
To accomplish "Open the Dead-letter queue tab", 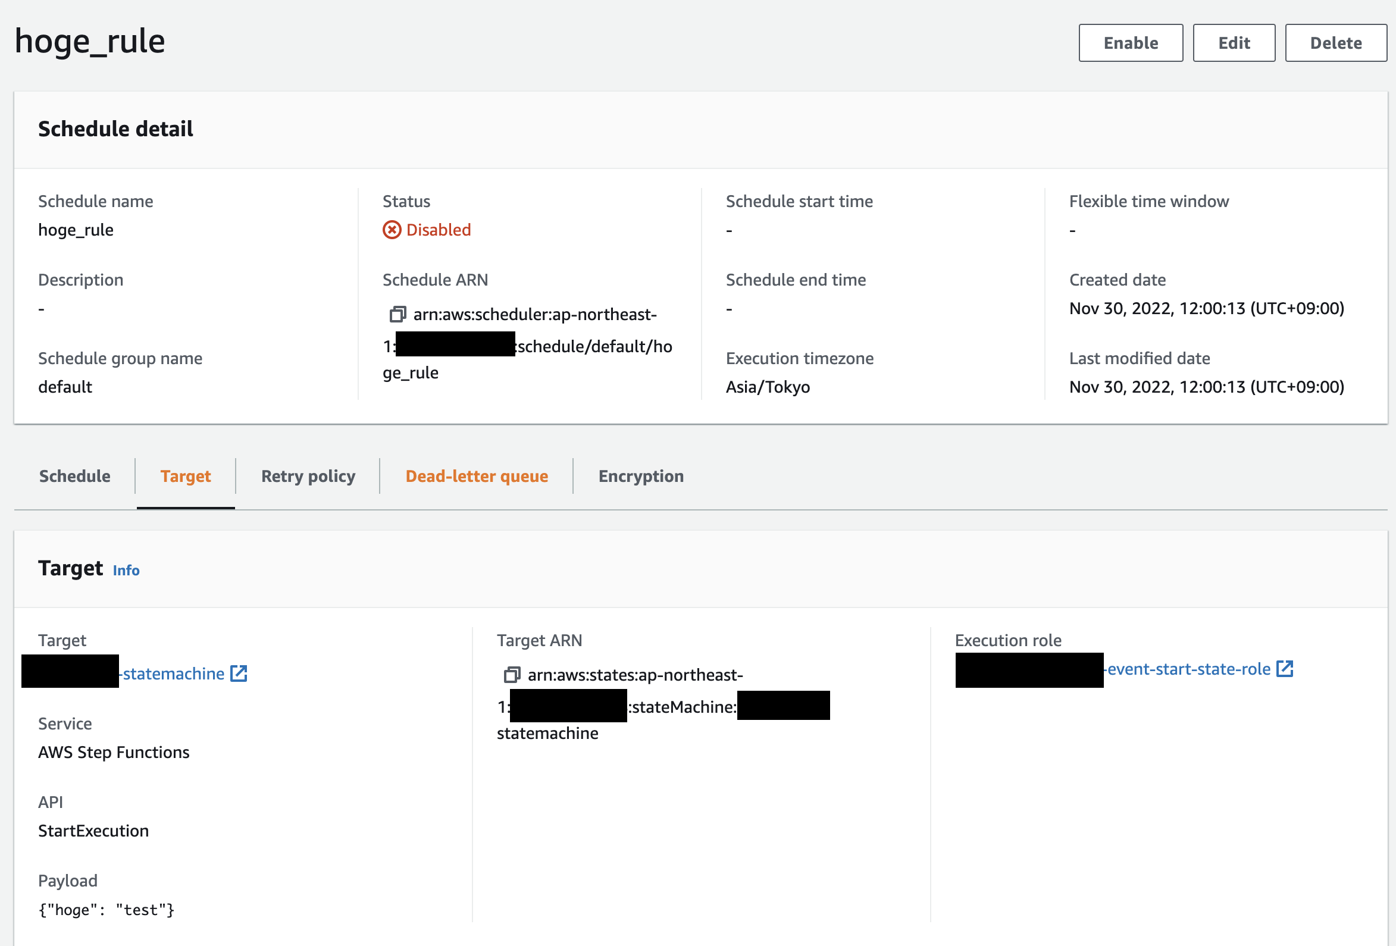I will click(477, 476).
